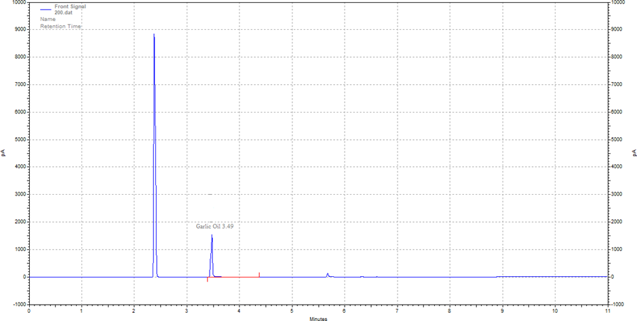Click the 200.dat file name in legend
The width and height of the screenshot is (637, 321).
tap(64, 12)
